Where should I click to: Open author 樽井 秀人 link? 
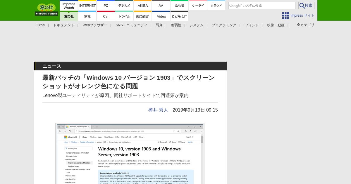(158, 110)
